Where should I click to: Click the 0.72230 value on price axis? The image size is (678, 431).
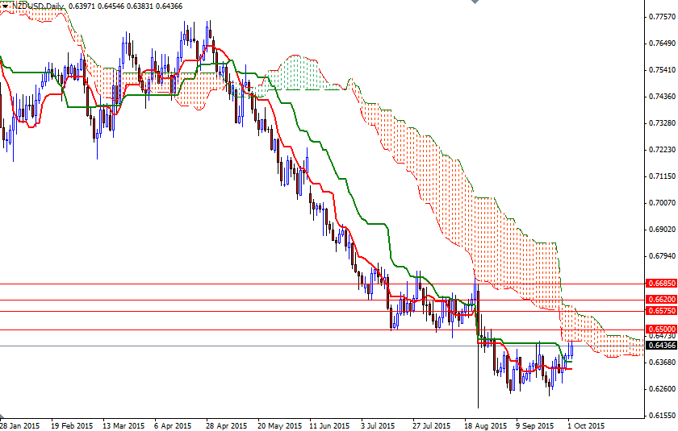[x=661, y=150]
